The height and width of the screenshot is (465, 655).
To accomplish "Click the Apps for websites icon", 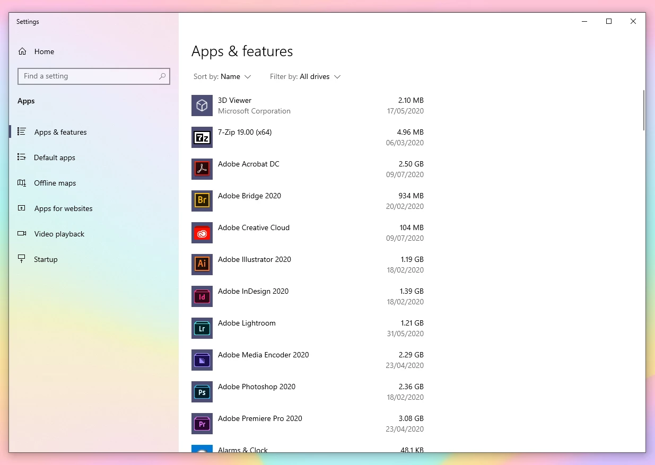I will (x=22, y=208).
